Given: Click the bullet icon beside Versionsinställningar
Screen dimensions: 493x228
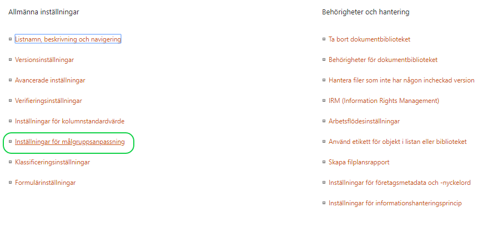Looking at the screenshot, I should pos(10,60).
